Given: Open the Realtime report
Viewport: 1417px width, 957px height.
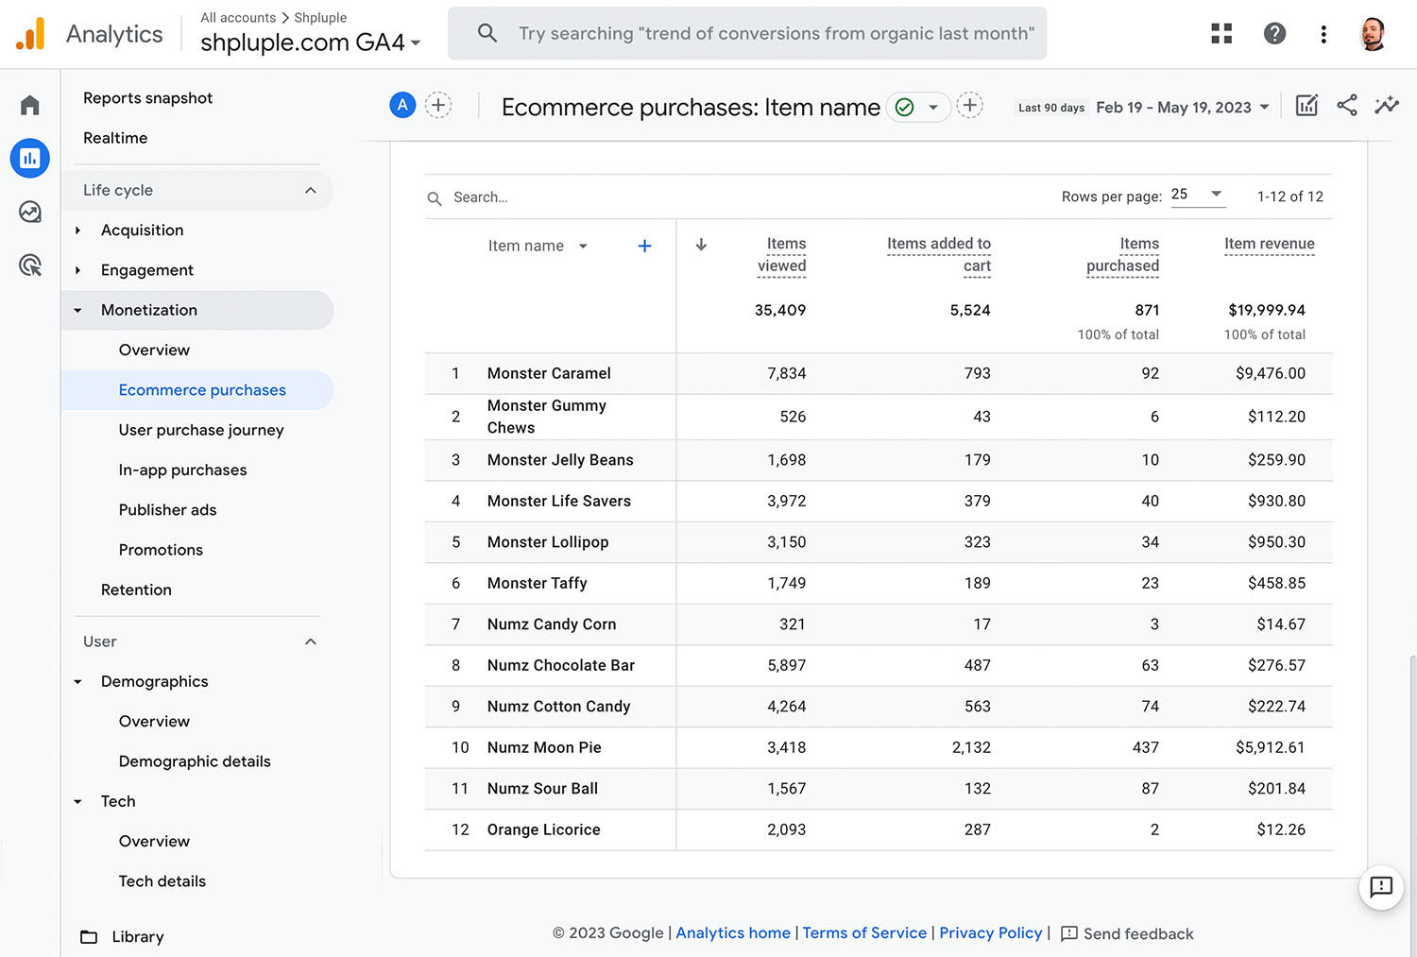Looking at the screenshot, I should pyautogui.click(x=115, y=138).
